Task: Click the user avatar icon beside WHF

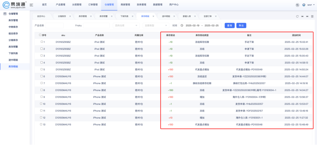Action: 304,5
